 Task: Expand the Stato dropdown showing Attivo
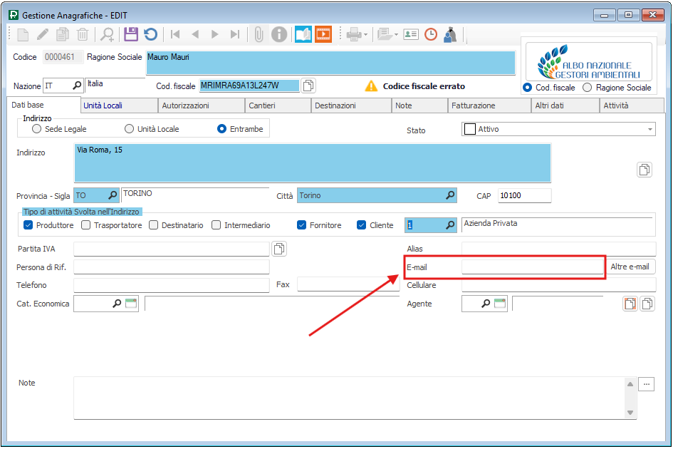point(650,129)
